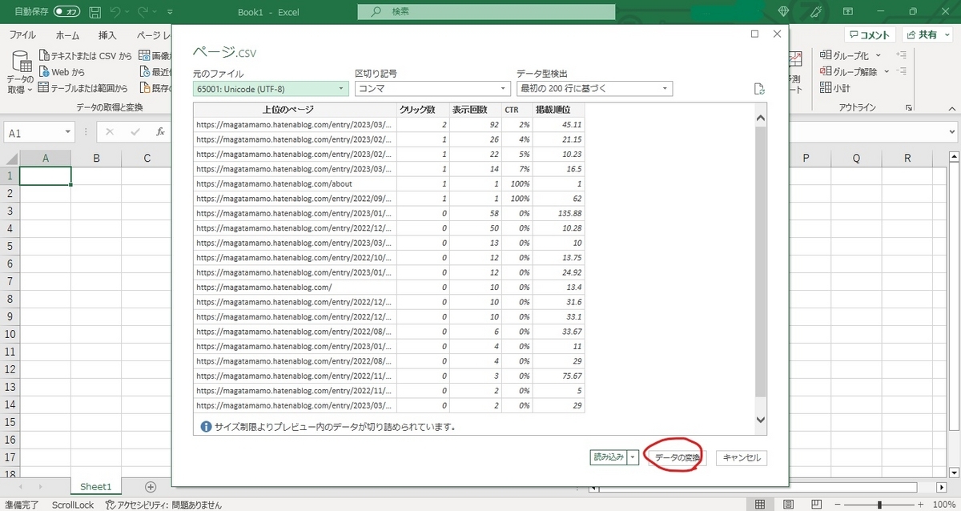Click the diamond premium icon in title bar
The width and height of the screenshot is (961, 511).
[783, 11]
